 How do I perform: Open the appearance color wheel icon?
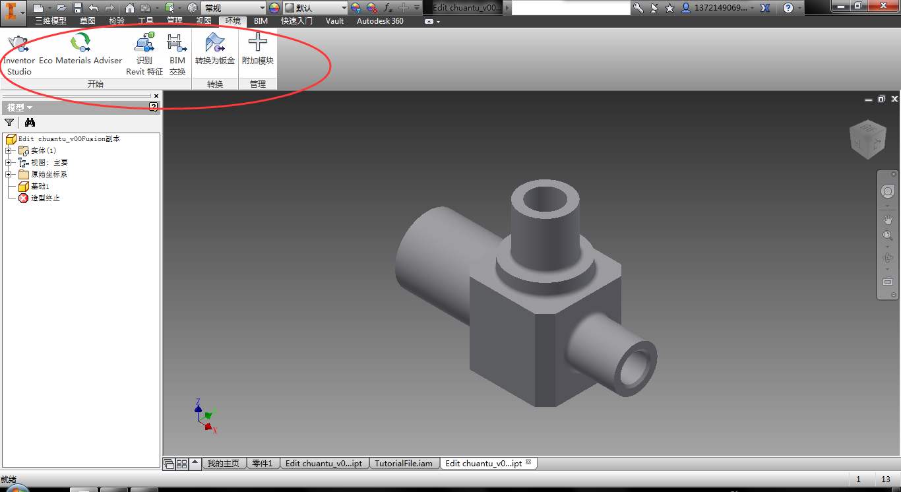point(275,8)
